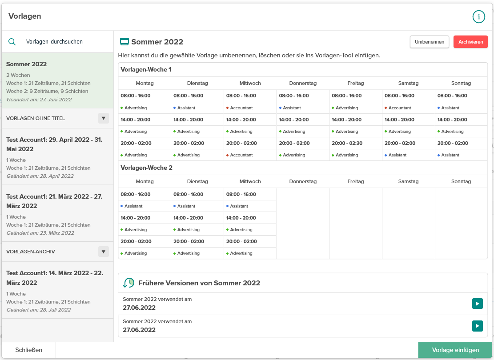Click Week 1 Dienstag 20:00 Advertising entry
The width and height of the screenshot is (494, 360).
click(x=186, y=155)
